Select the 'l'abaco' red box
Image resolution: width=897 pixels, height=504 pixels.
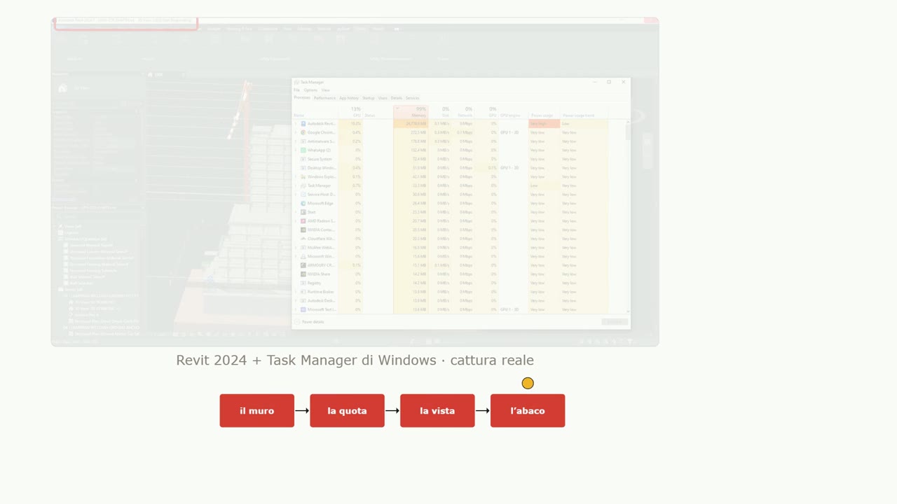(x=528, y=410)
